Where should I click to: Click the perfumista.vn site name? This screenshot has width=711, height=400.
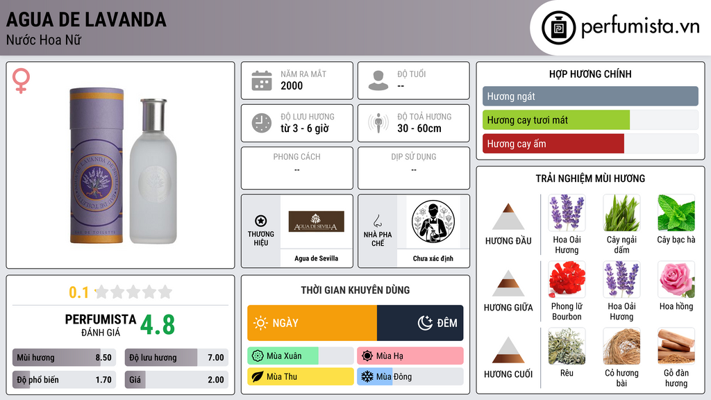[x=640, y=27]
